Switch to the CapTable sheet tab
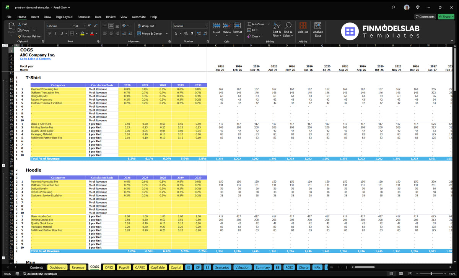This screenshot has height=278, width=459. (158, 267)
